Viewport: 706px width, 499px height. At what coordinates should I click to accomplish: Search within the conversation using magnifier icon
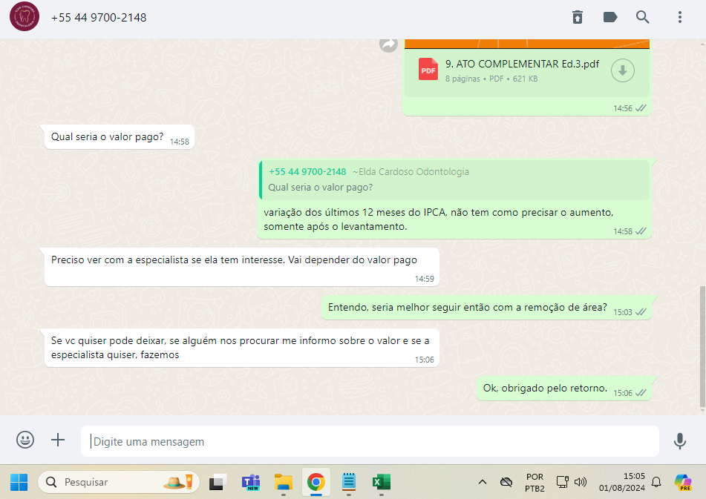[x=643, y=17]
